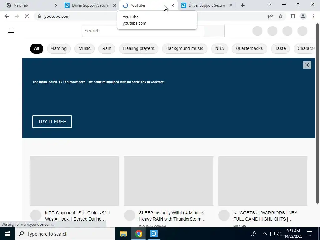The image size is (320, 240).
Task: Open the Chrome profile avatar menu
Action: [x=303, y=16]
